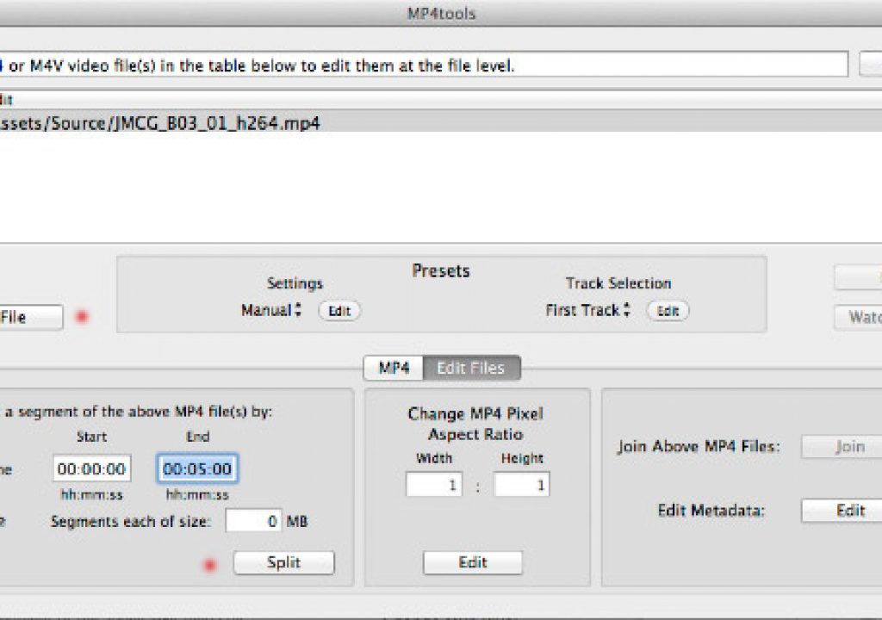Click the instruction text field at top
The width and height of the screenshot is (882, 620).
click(x=424, y=65)
